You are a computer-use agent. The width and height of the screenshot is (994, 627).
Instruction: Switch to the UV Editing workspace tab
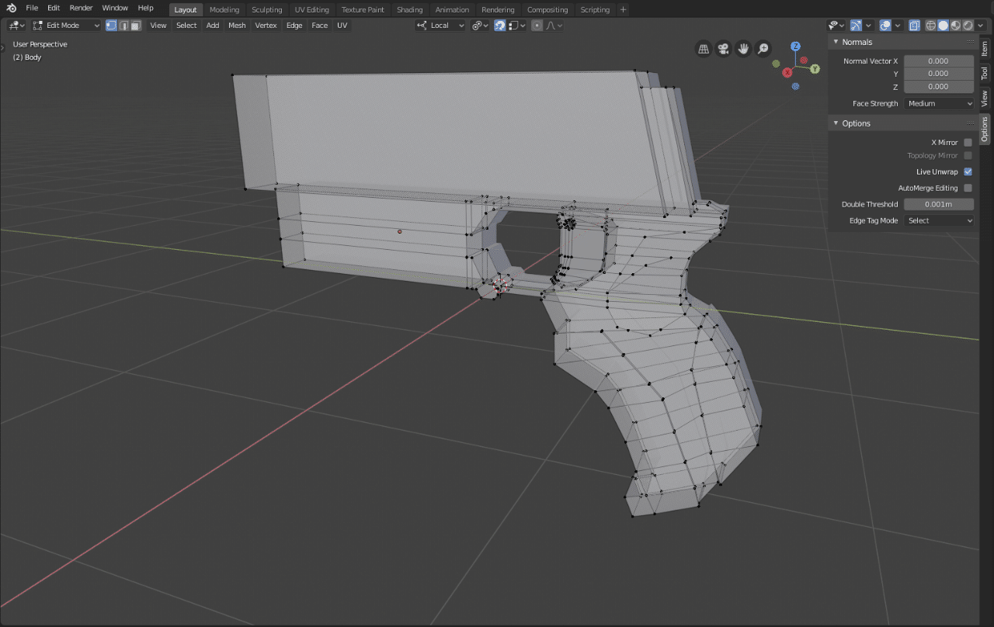click(x=312, y=9)
